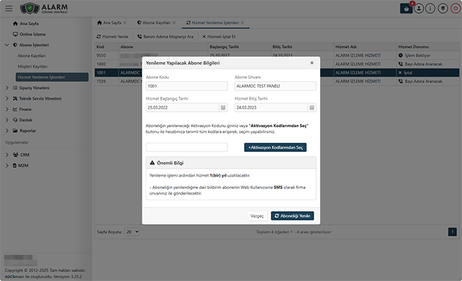Open the info icon in header

431,9
